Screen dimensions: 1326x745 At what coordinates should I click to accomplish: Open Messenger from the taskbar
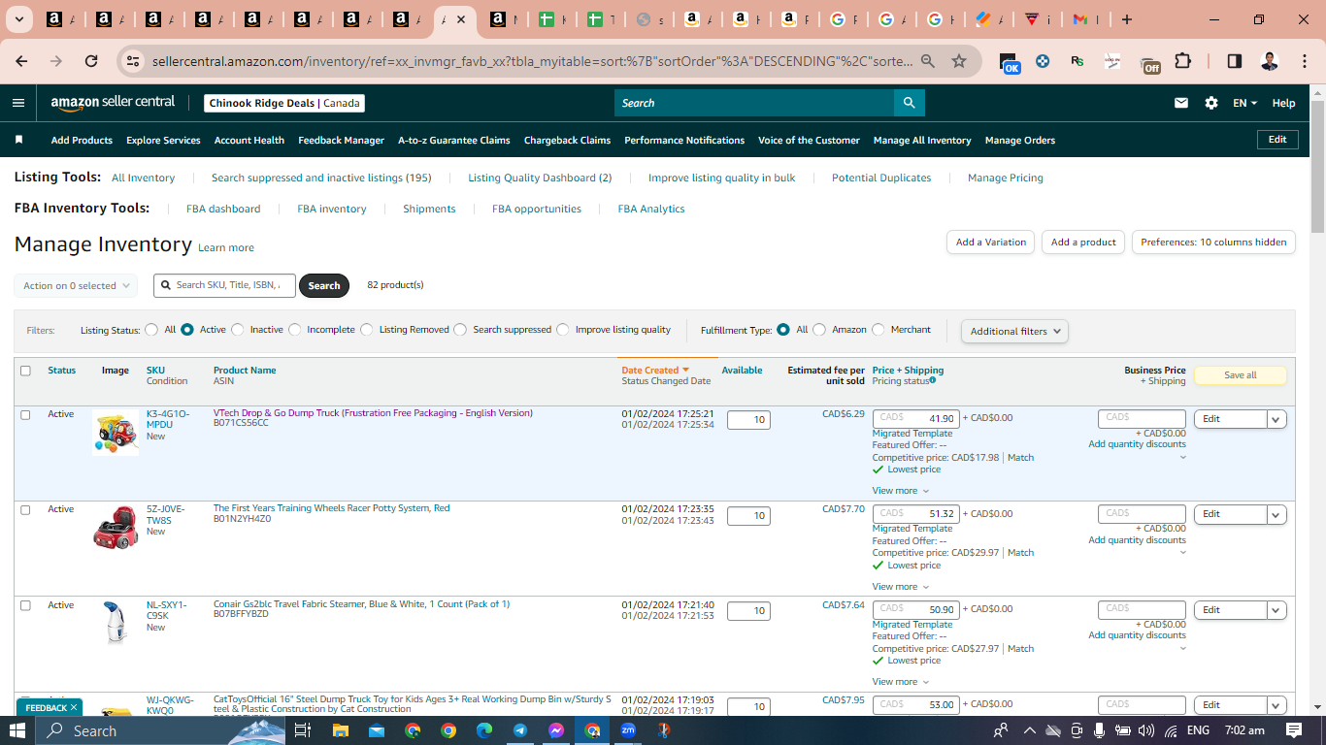[x=556, y=730]
